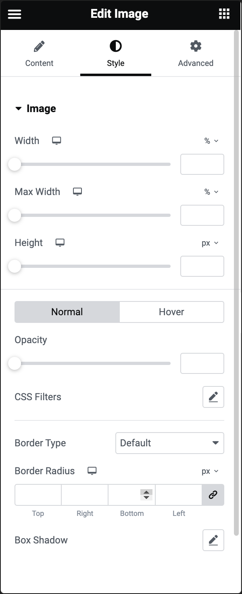This screenshot has height=594, width=242.
Task: Increment the Bottom border radius stepper
Action: 146,492
